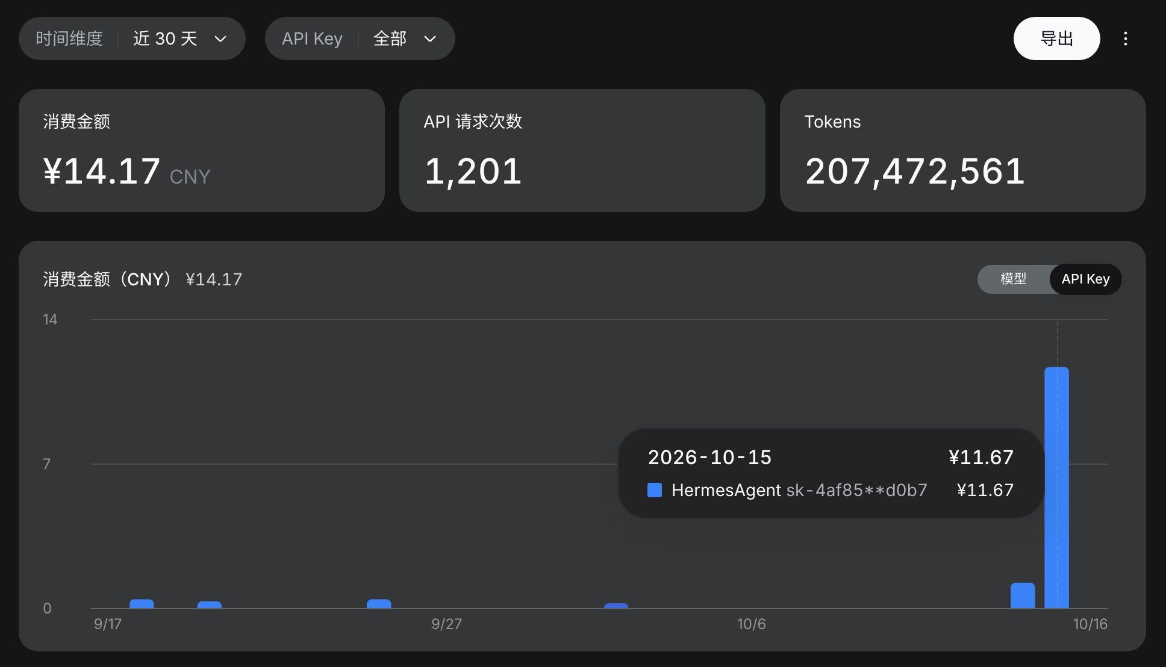Click the tall blue bar for 10/15
1166x667 pixels.
coord(1056,488)
